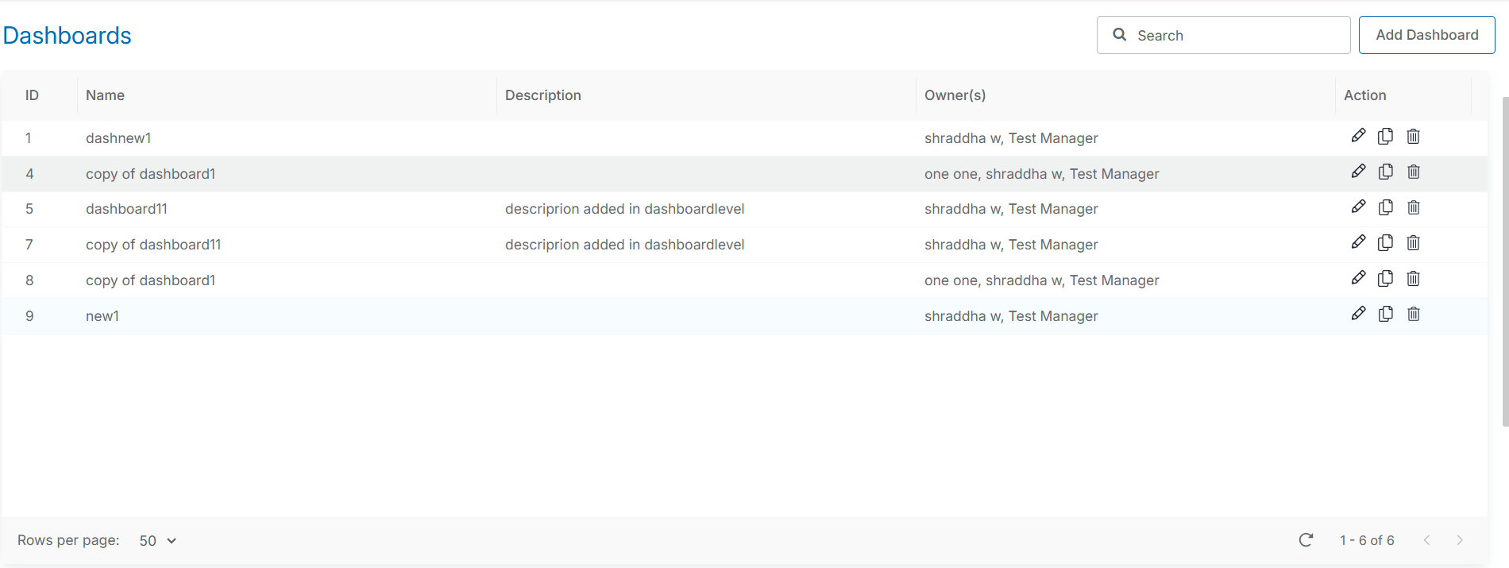
Task: Copy dashboard with ID 8
Action: click(x=1385, y=278)
